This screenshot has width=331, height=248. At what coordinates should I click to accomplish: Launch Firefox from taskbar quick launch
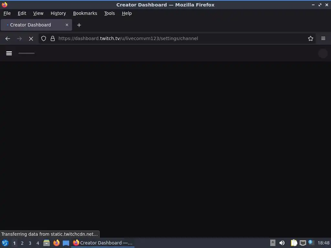56,243
